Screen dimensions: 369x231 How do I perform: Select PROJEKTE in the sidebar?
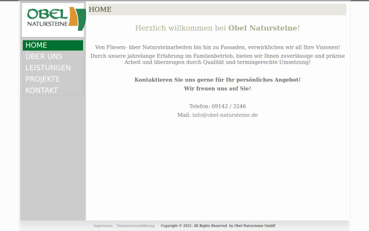coord(53,79)
